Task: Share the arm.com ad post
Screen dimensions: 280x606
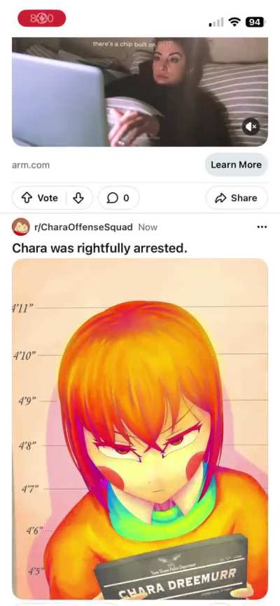Action: coord(237,198)
